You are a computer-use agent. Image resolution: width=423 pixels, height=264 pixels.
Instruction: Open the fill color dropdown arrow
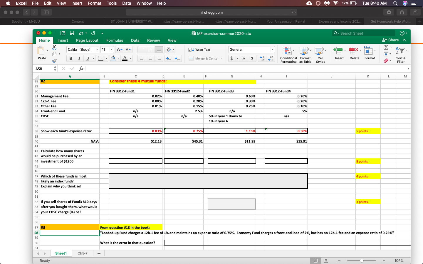(119, 58)
